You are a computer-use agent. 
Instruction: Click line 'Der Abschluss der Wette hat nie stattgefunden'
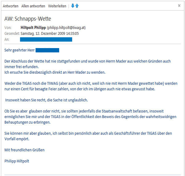pyautogui.click(x=88, y=61)
